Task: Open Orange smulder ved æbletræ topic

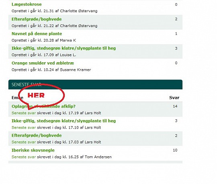Action: pyautogui.click(x=43, y=63)
